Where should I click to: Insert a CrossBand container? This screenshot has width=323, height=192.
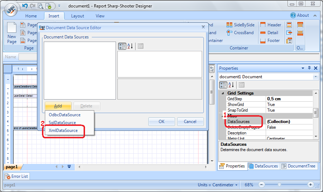coord(240,32)
